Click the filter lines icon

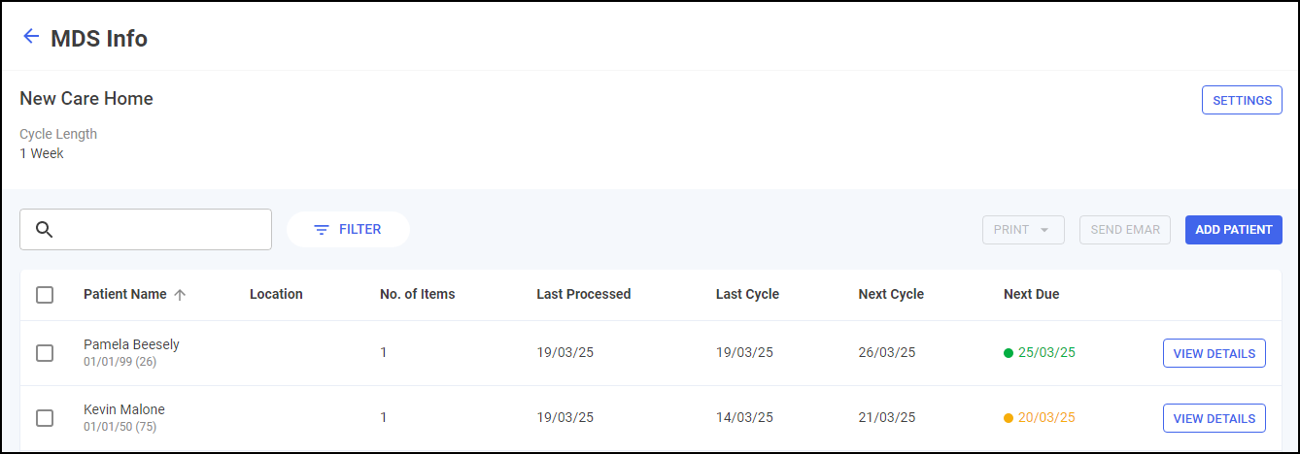click(x=322, y=230)
